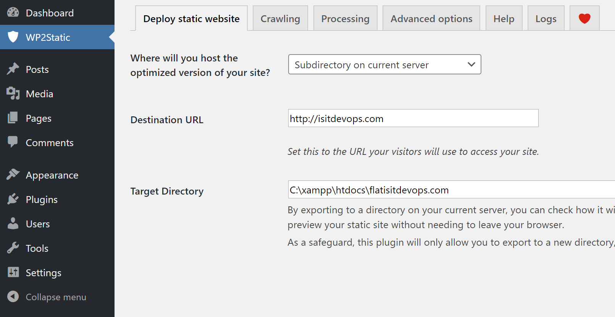Go to the Plugins menu entry
Image resolution: width=615 pixels, height=317 pixels.
pyautogui.click(x=57, y=200)
